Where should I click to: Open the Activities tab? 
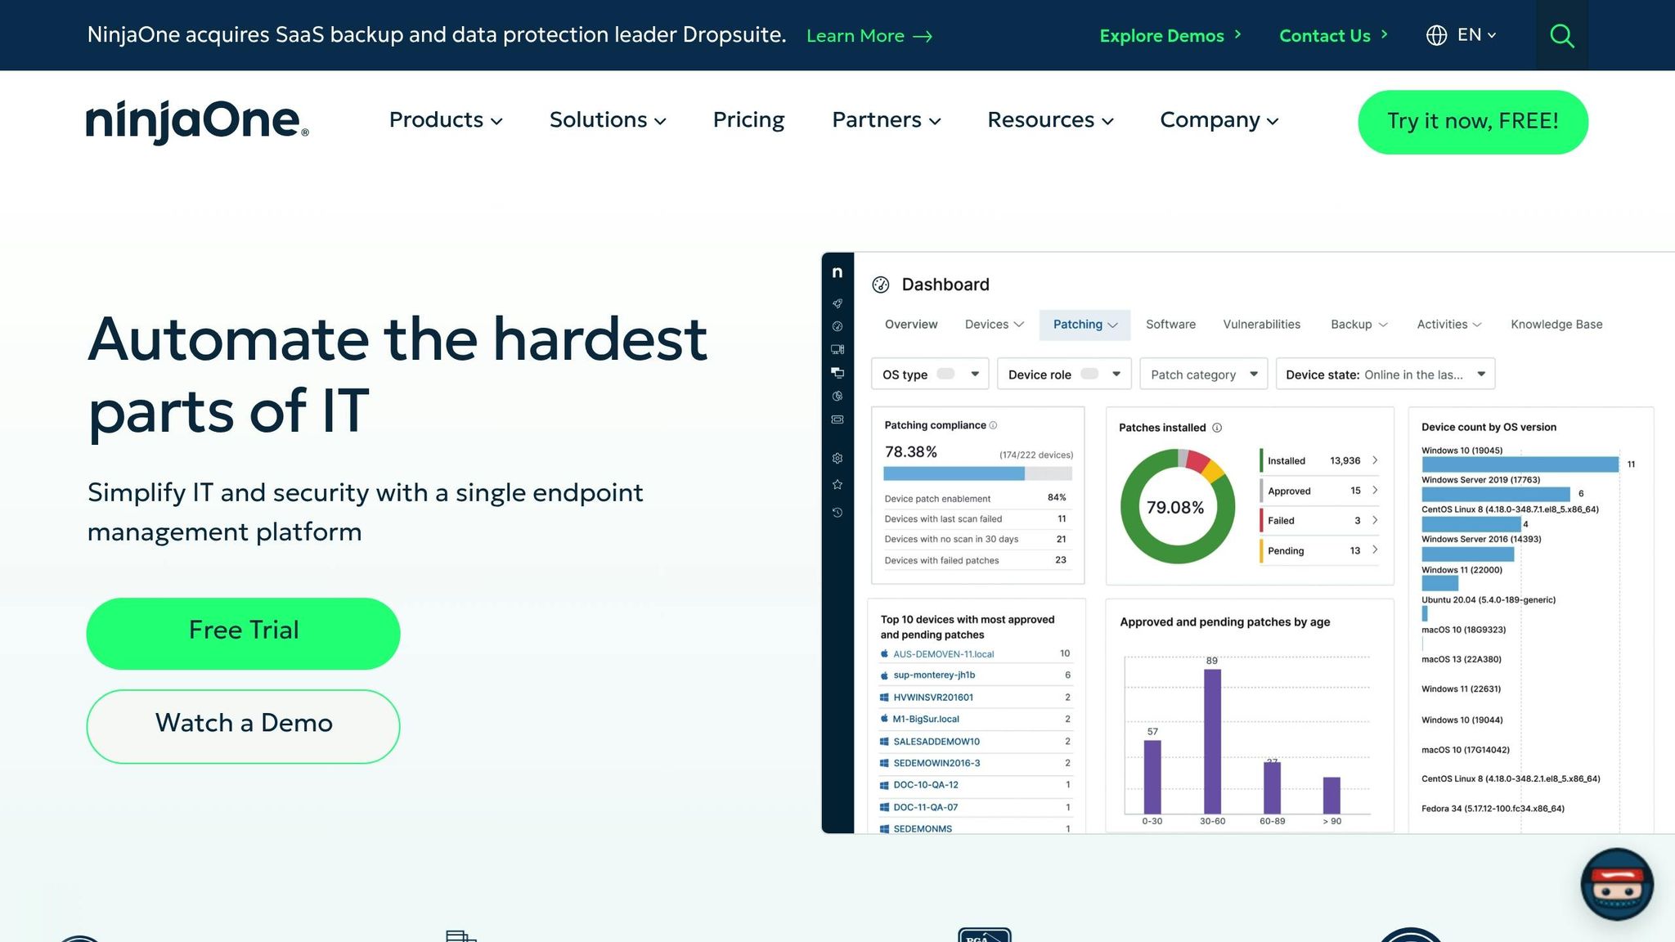(1449, 325)
